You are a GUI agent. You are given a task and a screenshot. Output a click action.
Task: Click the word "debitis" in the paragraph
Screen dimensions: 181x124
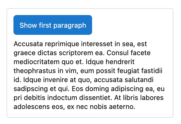tap(33, 98)
